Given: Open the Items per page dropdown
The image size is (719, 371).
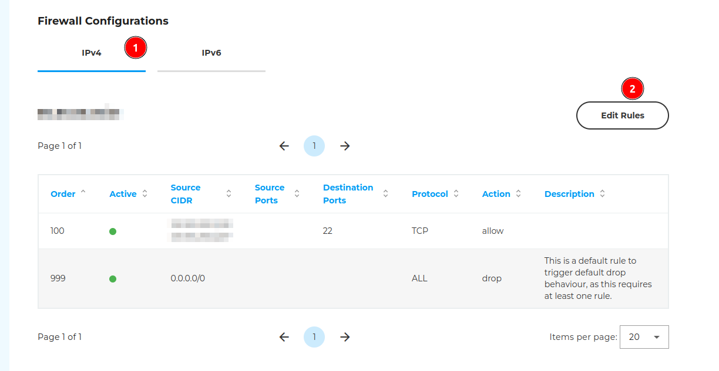Looking at the screenshot, I should pyautogui.click(x=644, y=337).
